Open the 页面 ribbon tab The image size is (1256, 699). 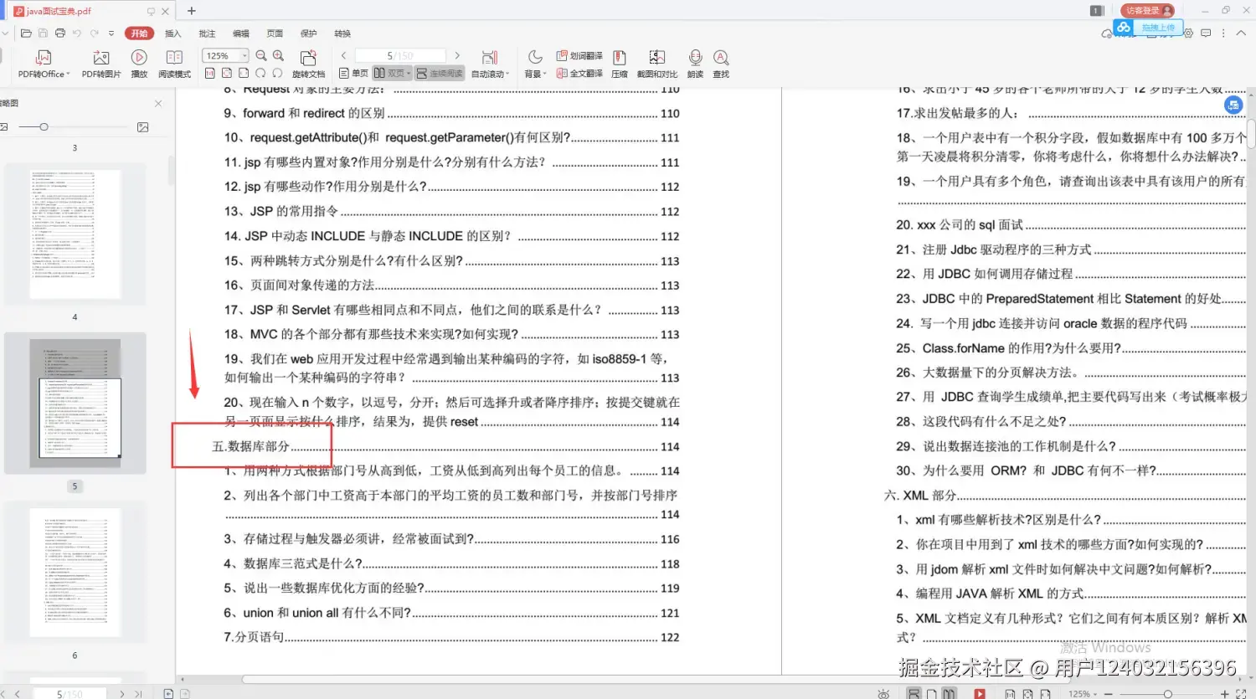[x=275, y=33]
